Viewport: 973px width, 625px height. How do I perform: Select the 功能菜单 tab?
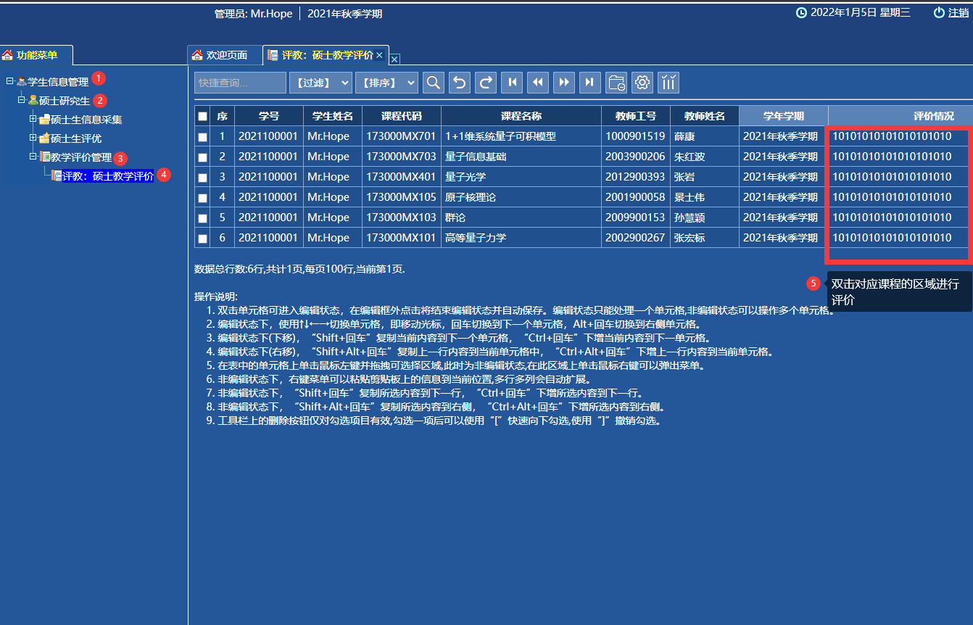[36, 55]
